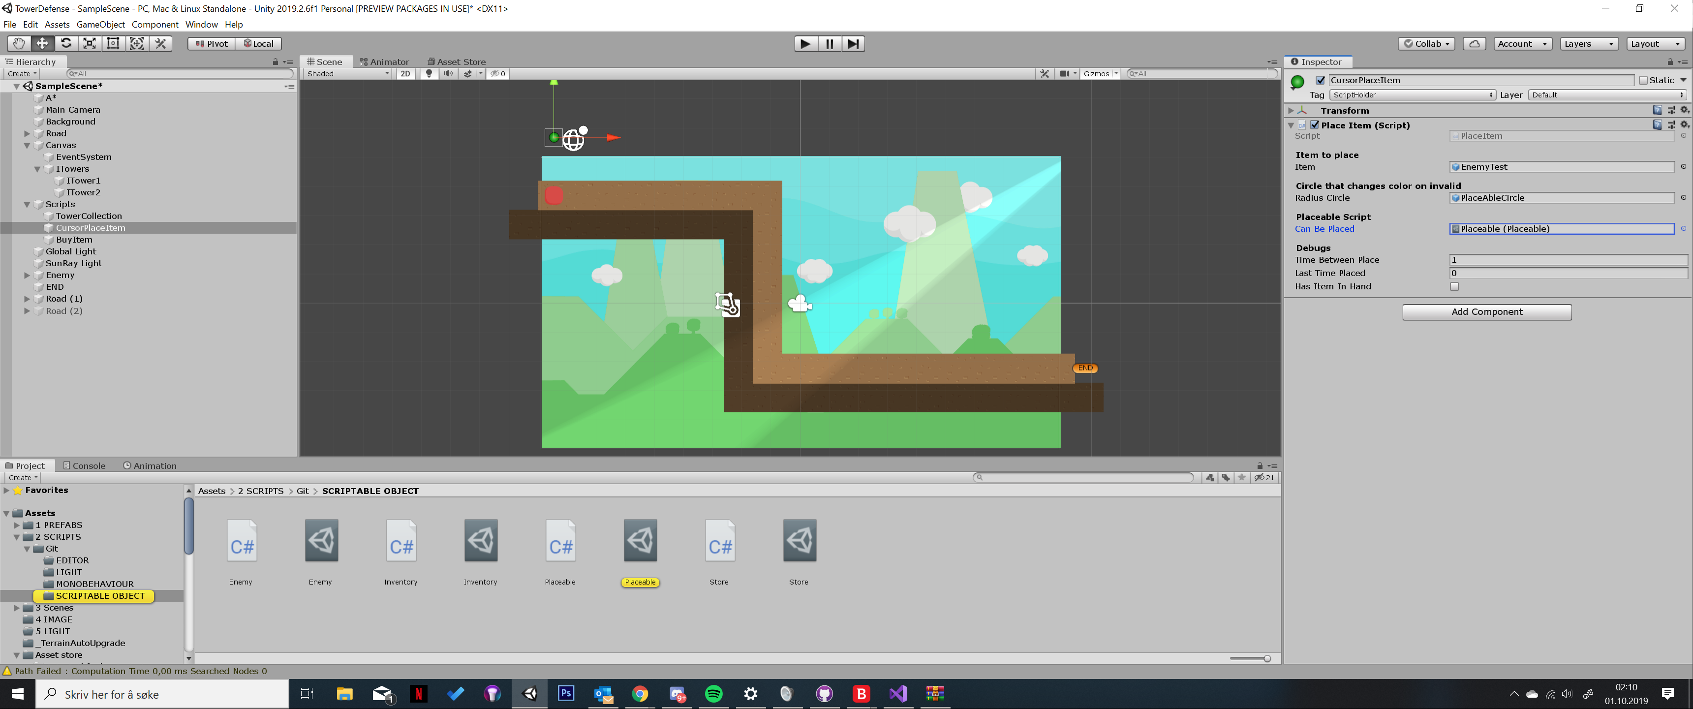Expand the Transform component

(1291, 110)
